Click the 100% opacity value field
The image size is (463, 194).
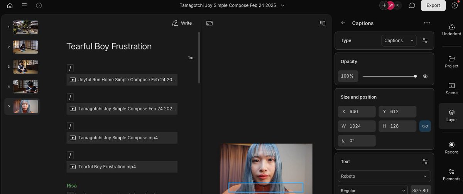[348, 76]
